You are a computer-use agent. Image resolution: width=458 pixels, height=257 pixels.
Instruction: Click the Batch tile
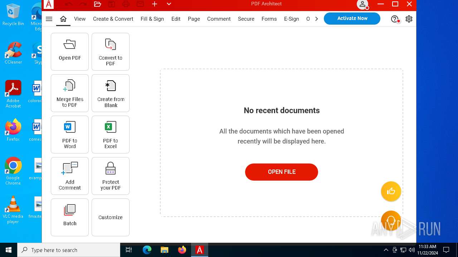pos(70,217)
